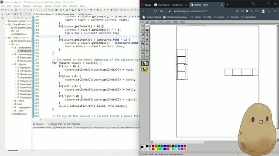279x156 pixels.
Task: Select the rectangular Select tool in Paint
Action: tap(147, 26)
